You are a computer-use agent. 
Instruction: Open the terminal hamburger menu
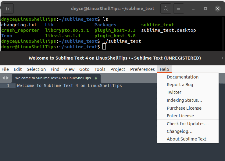(x=179, y=9)
